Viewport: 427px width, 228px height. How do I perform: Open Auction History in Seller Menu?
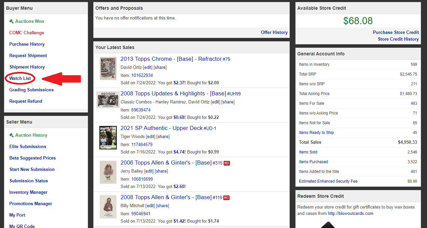(31, 135)
